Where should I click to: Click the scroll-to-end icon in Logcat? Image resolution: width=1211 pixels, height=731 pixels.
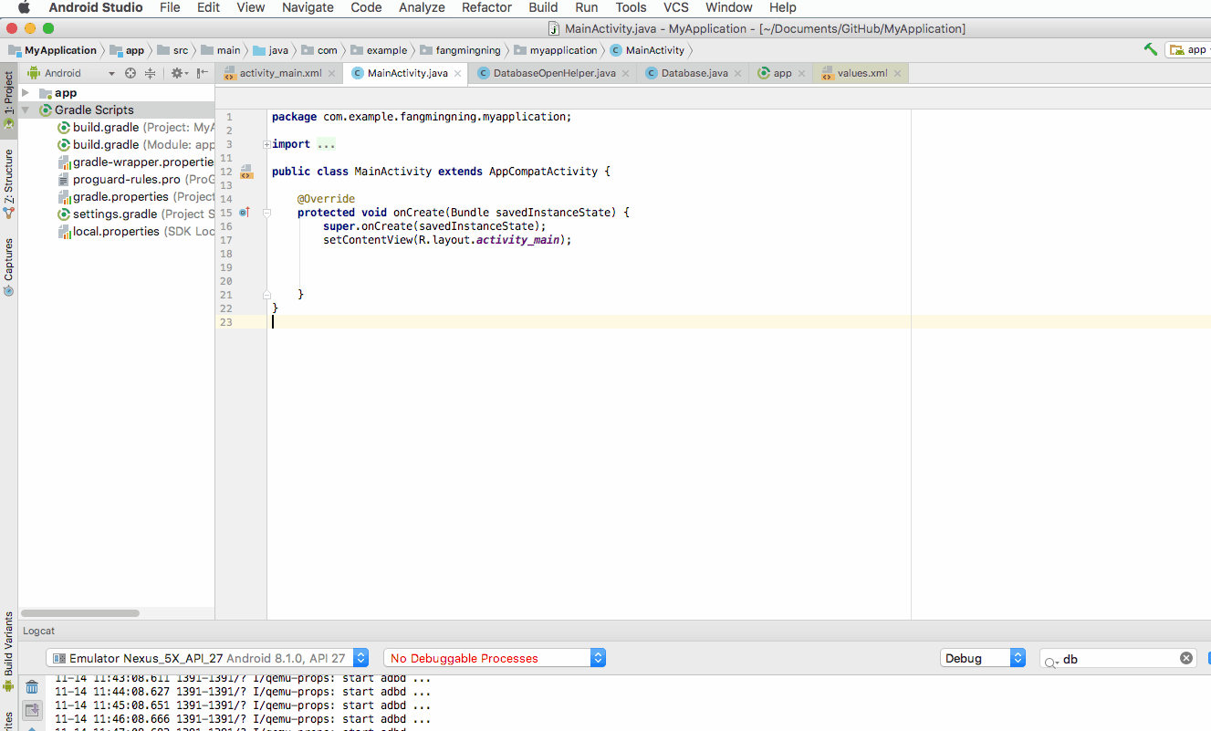click(32, 709)
